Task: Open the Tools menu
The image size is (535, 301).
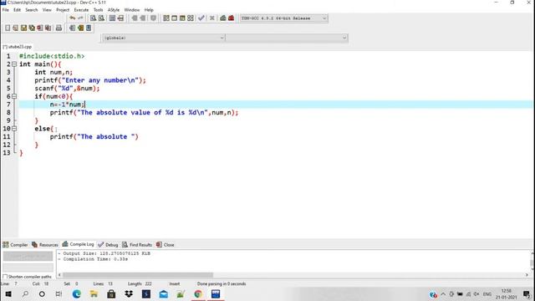Action: [98, 10]
